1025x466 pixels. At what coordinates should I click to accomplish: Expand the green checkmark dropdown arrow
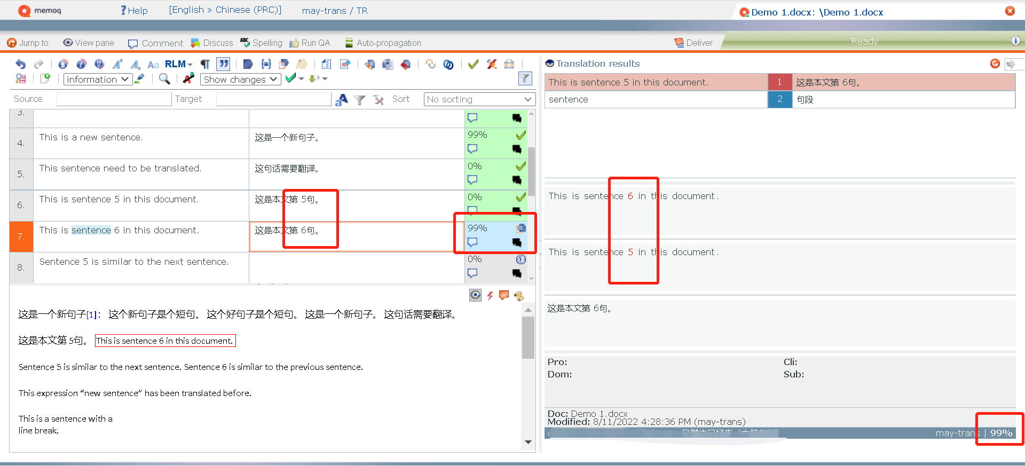[302, 78]
